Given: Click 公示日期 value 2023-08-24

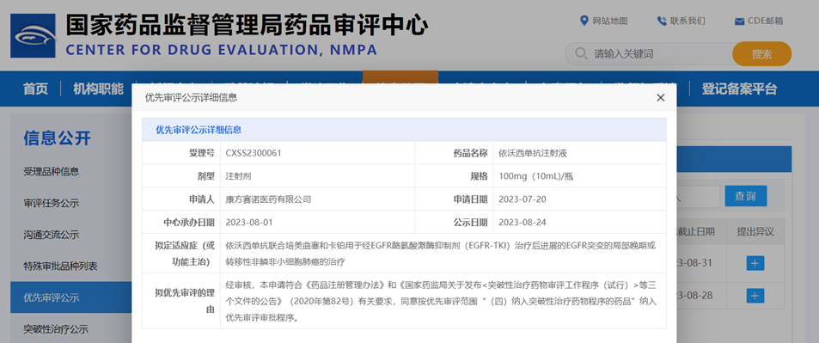Looking at the screenshot, I should 523,222.
